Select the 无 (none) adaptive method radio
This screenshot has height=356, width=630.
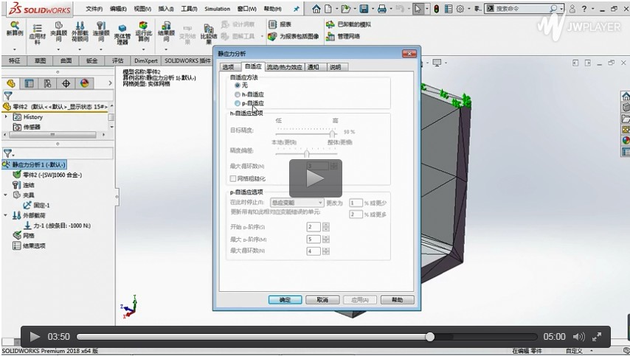237,85
